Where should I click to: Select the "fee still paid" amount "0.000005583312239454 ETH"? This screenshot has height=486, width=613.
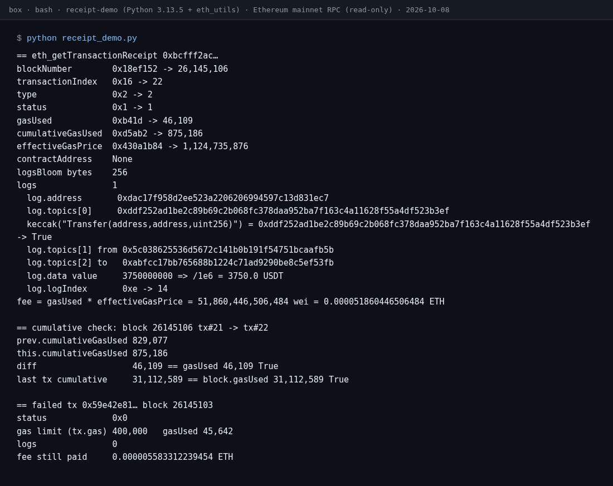172,457
